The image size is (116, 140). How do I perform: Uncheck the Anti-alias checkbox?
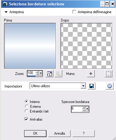click(x=26, y=119)
